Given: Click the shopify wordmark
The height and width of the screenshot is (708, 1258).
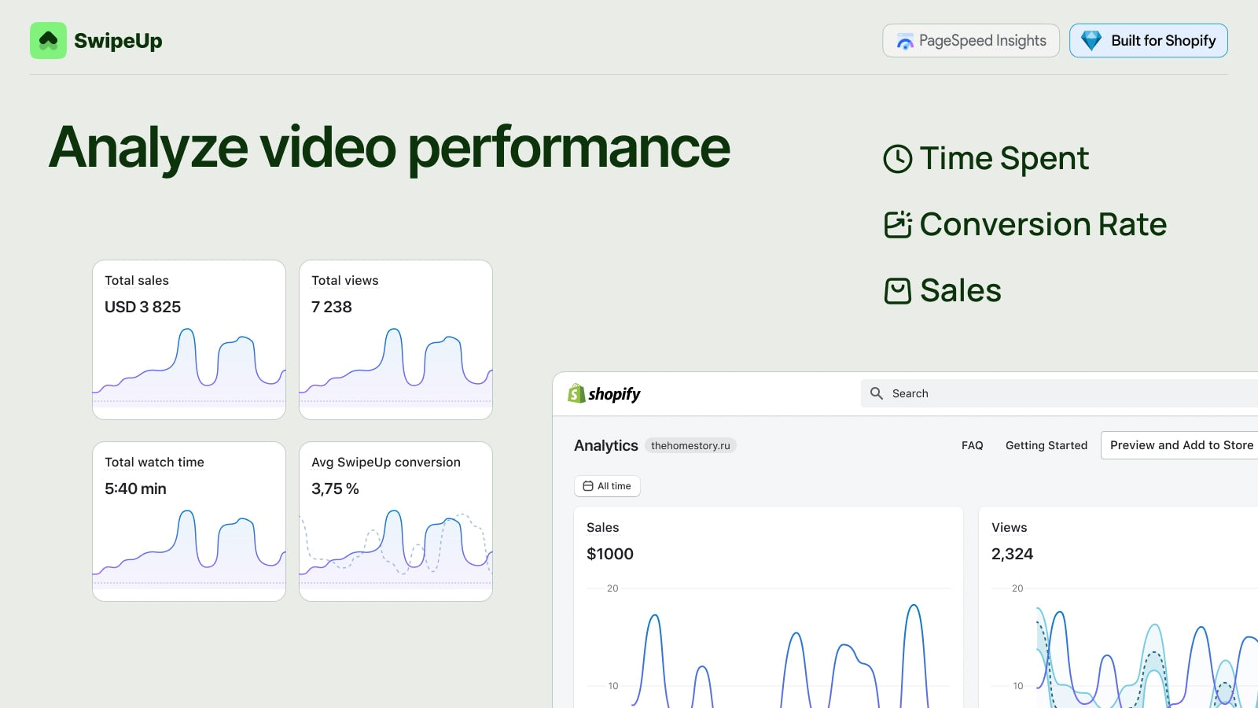Looking at the screenshot, I should (x=614, y=394).
